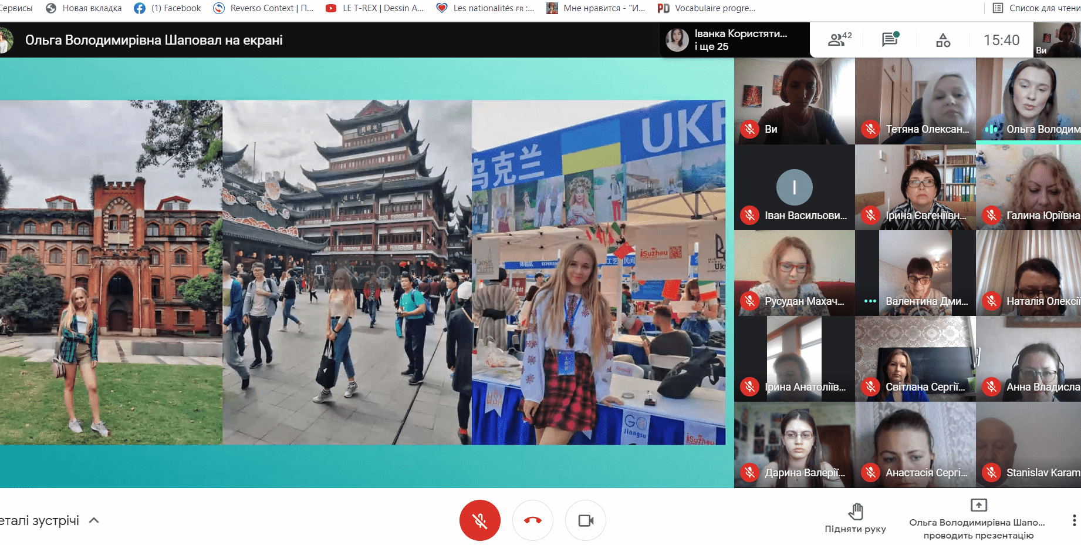
Task: Select Ольга Володимирівна's video tile
Action: tap(1028, 100)
